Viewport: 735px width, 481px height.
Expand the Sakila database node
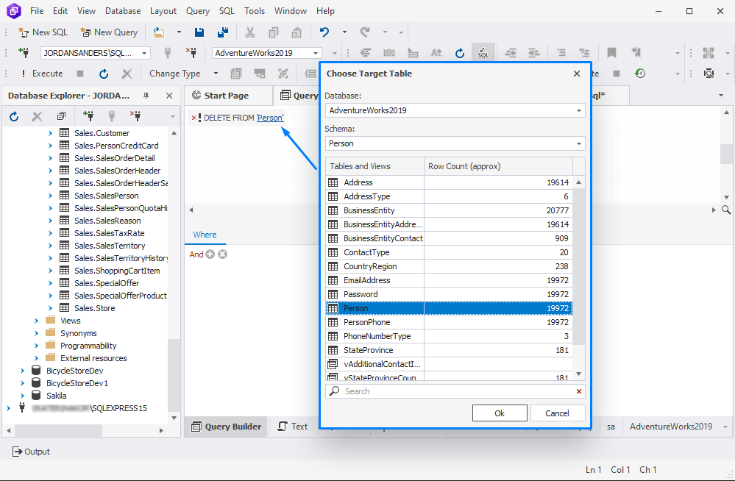(22, 396)
